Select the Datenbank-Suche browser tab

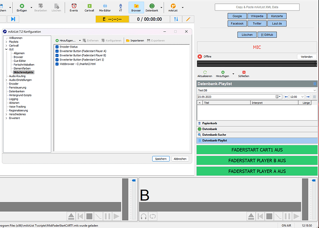pos(257,135)
